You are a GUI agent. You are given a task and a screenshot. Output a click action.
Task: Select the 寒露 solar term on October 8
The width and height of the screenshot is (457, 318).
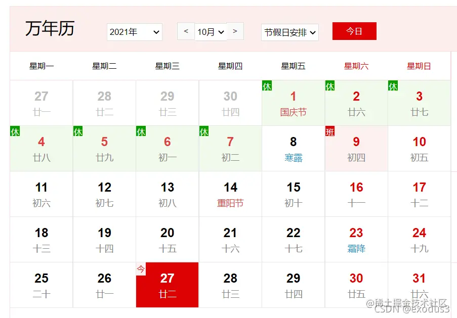[293, 157]
